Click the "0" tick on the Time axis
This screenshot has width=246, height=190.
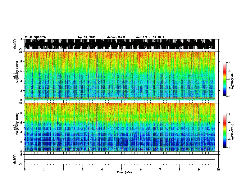[x=25, y=170]
